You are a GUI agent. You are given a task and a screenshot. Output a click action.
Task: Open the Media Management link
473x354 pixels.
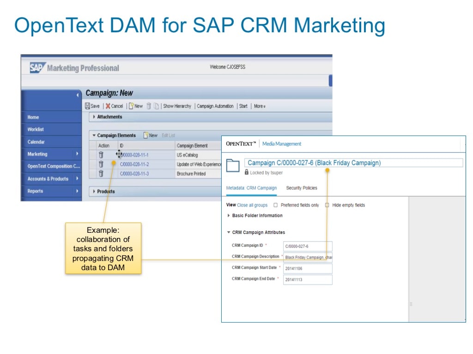[x=282, y=144]
